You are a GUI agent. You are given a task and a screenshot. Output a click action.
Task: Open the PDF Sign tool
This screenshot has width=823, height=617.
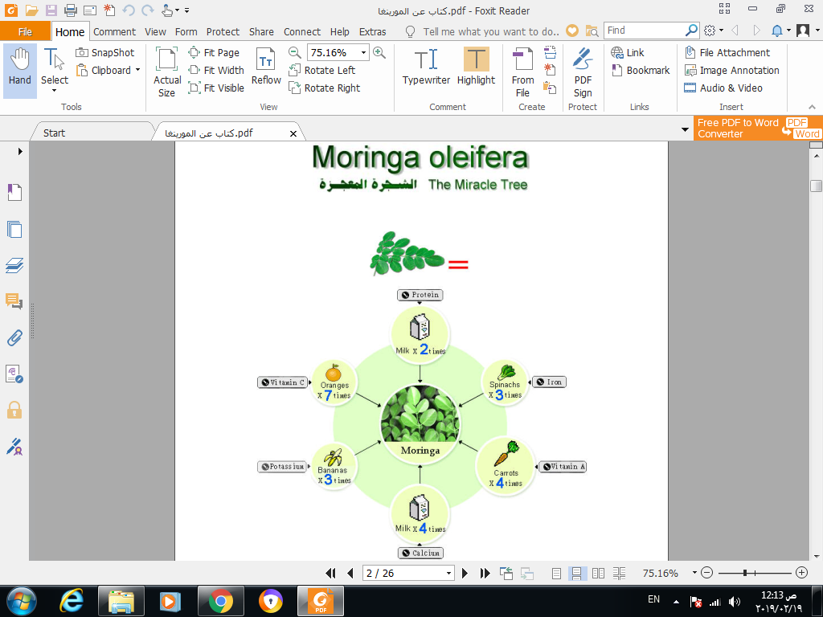583,71
